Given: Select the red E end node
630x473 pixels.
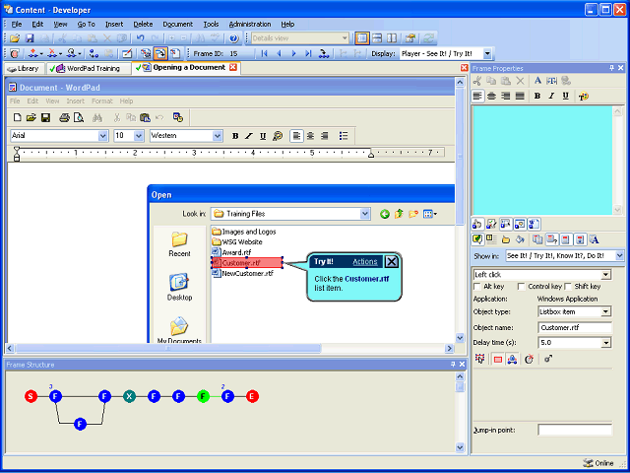Looking at the screenshot, I should click(x=252, y=396).
